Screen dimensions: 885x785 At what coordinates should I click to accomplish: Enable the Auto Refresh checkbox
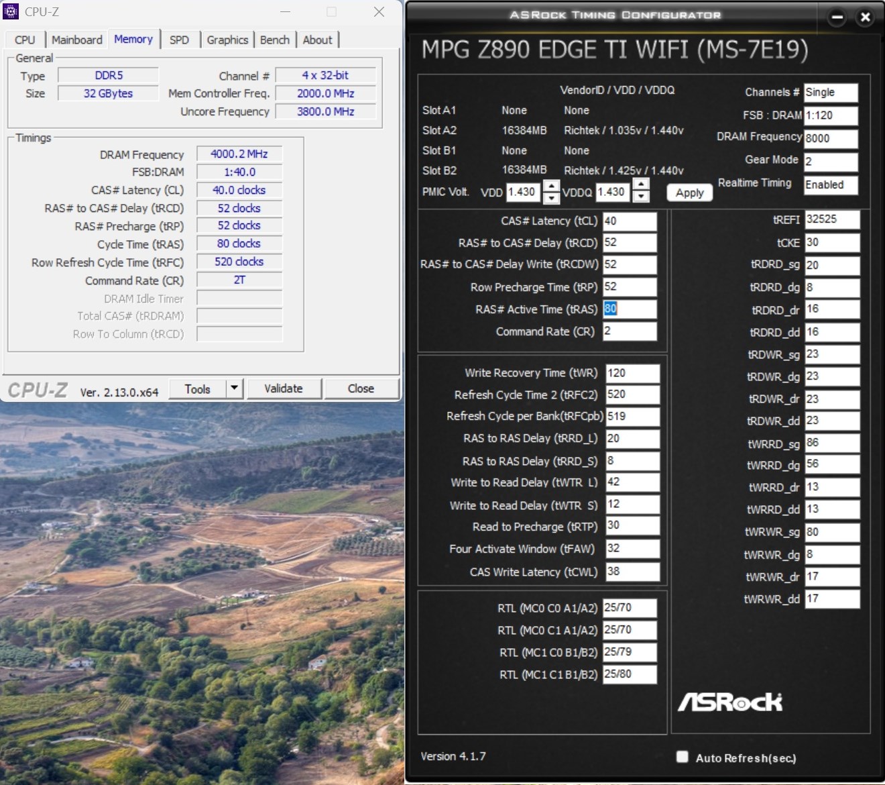[x=683, y=757]
